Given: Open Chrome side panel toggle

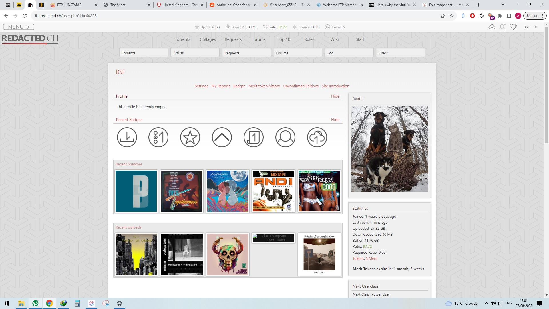Looking at the screenshot, I should pyautogui.click(x=509, y=16).
